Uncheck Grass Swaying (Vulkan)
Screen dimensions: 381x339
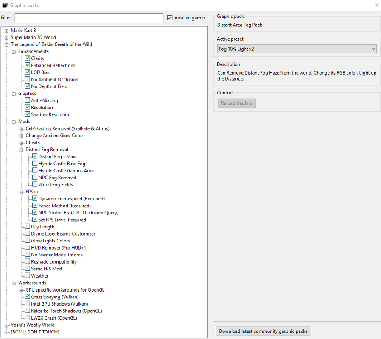[28, 297]
